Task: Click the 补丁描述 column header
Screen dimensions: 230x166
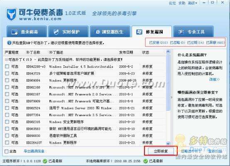Action: point(56,52)
